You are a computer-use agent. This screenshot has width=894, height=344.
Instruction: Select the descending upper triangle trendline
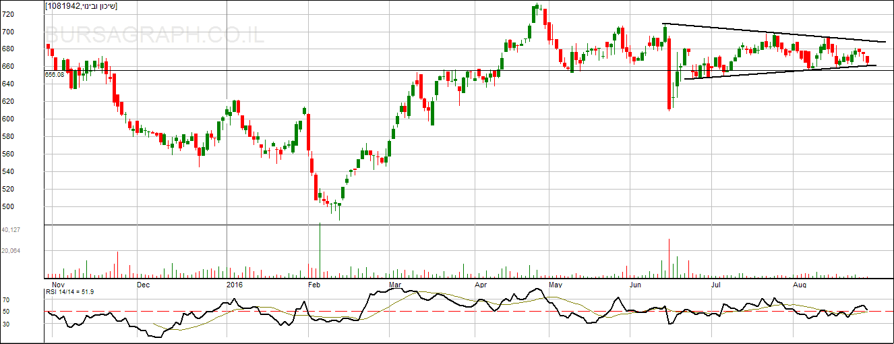[774, 33]
